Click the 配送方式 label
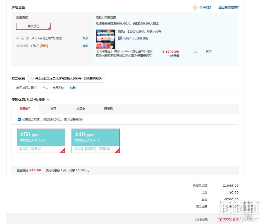This screenshot has height=224, width=262. [22, 18]
